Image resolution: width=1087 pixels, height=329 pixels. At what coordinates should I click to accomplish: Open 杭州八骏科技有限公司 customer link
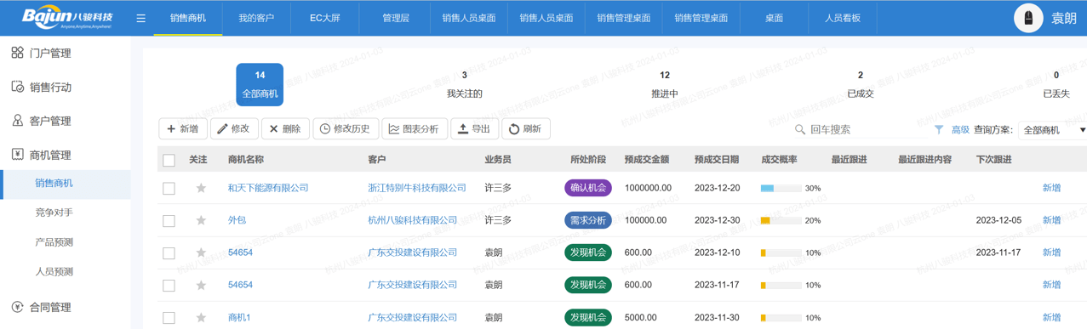pyautogui.click(x=412, y=220)
